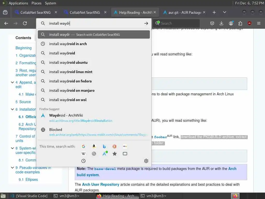Image resolution: width=265 pixels, height=199 pixels.
Task: Open Firefox View in tab bar
Action: tap(5, 12)
